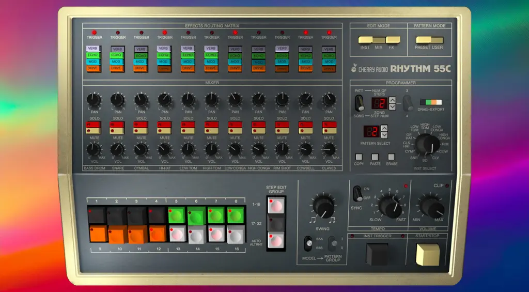529x292 pixels.
Task: Solo the Snare channel
Action: 117,125
